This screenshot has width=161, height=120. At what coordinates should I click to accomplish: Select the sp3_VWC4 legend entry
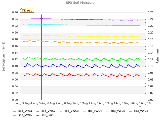pos(92,111)
